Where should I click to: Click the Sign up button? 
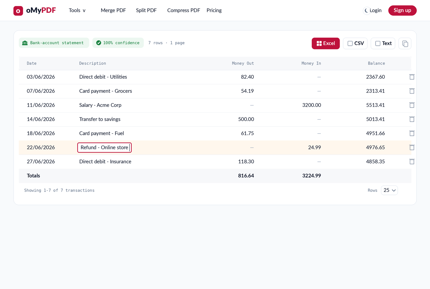point(402,10)
